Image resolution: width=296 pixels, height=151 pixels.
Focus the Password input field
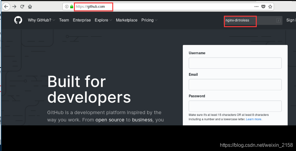point(235,106)
